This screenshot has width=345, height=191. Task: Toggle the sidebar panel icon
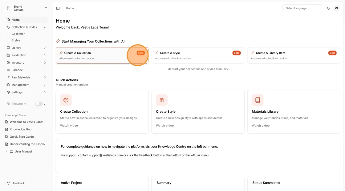click(x=58, y=8)
